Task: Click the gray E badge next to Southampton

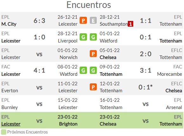Action: (93, 20)
